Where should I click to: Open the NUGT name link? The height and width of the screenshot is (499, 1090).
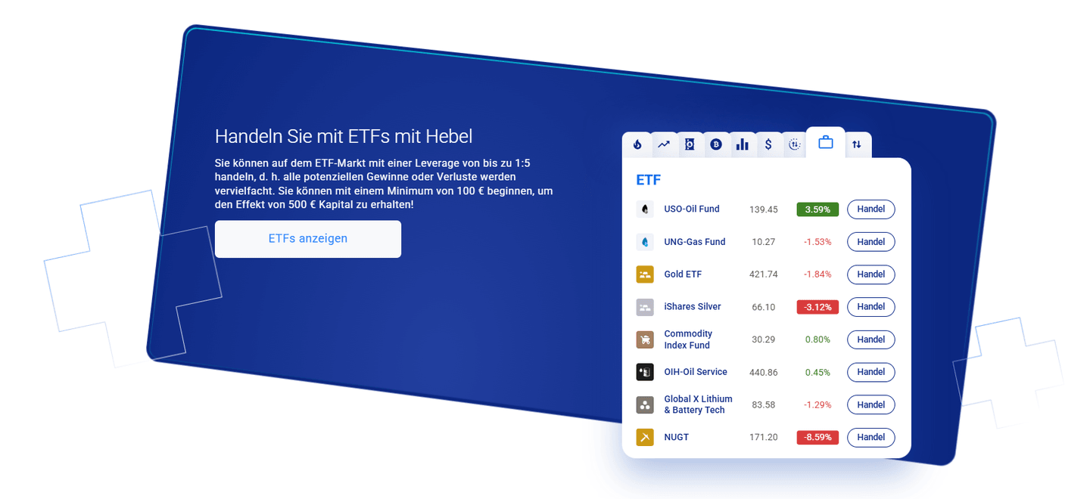(x=677, y=437)
